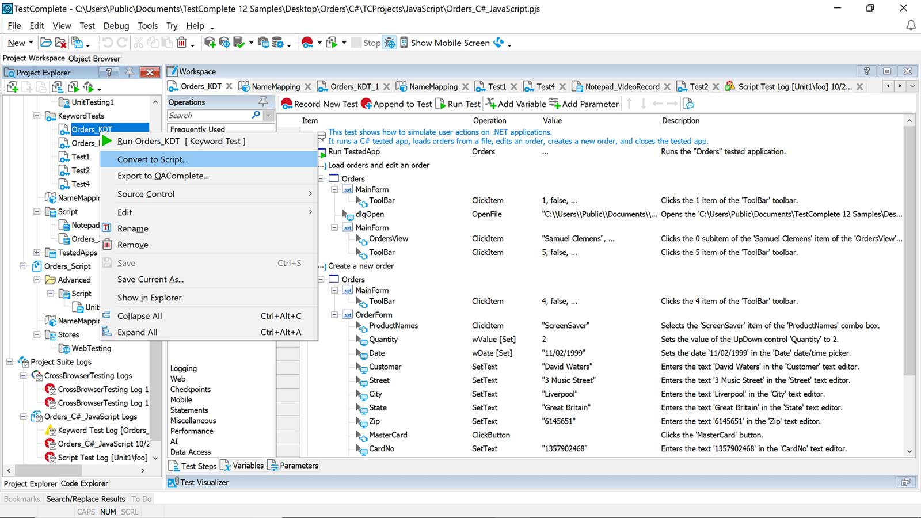Open the Object Browser tab
921x518 pixels.
pyautogui.click(x=94, y=58)
